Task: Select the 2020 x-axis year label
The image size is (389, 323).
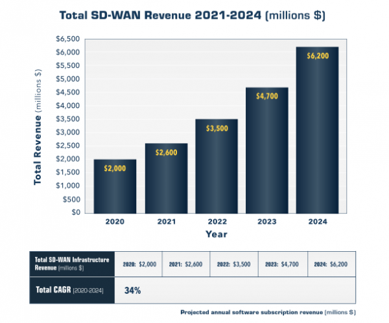Action: pyautogui.click(x=115, y=221)
